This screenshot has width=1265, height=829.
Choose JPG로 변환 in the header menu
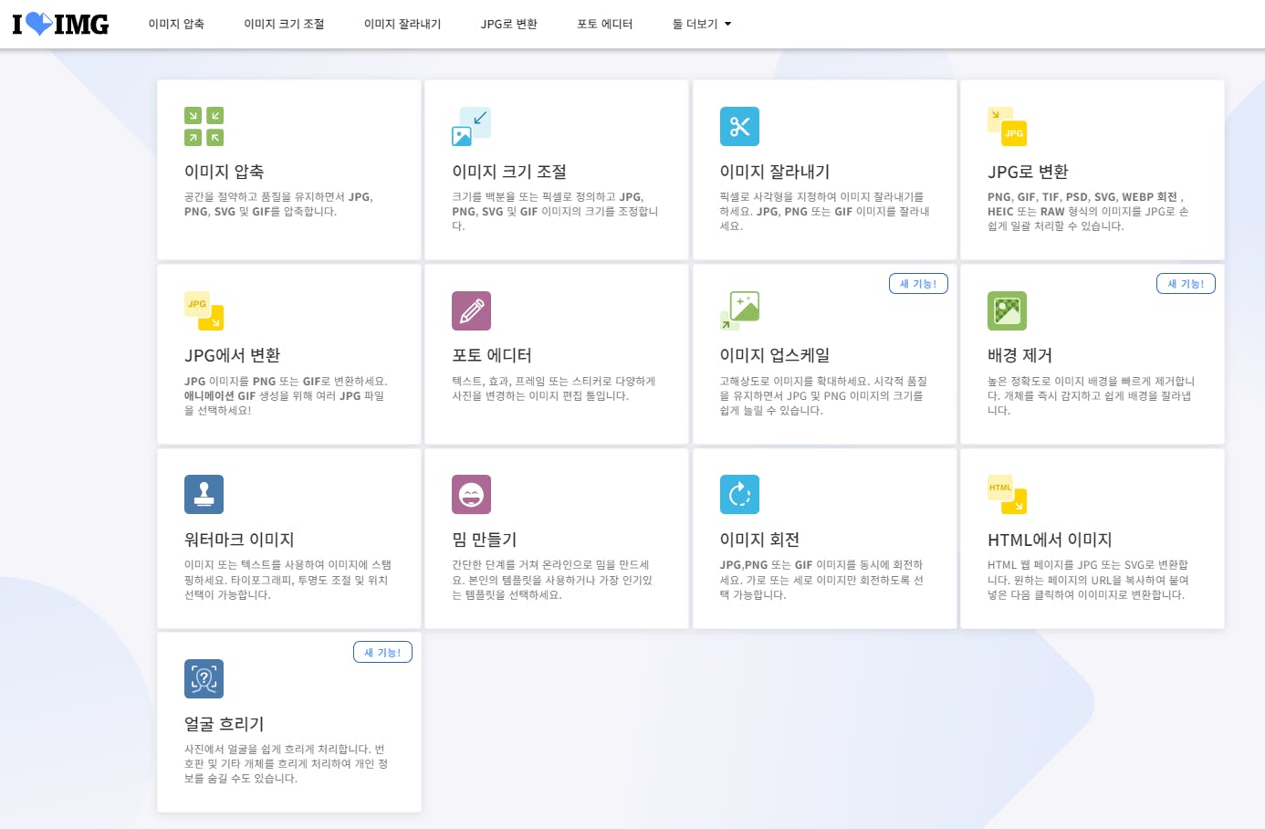509,24
